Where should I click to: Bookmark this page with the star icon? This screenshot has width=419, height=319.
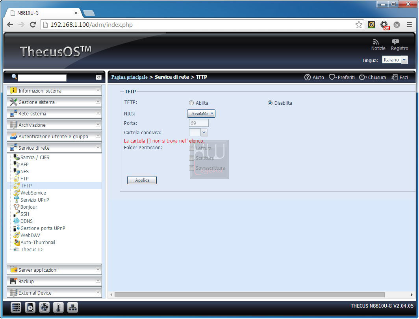(x=359, y=24)
